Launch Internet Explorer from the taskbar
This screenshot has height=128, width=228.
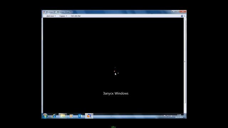pos(54,116)
